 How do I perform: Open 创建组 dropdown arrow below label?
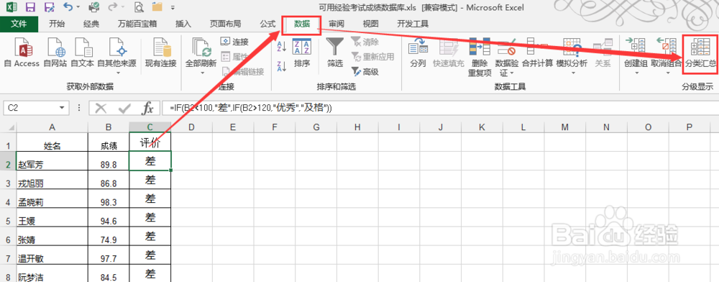click(x=636, y=73)
